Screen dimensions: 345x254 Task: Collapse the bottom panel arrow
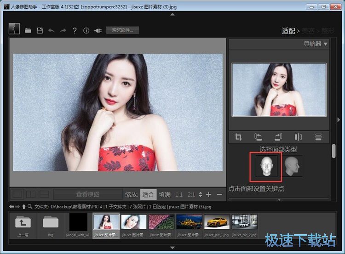pyautogui.click(x=172, y=248)
